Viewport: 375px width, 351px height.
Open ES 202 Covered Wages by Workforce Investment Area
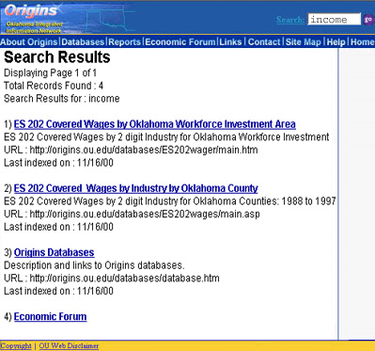pos(155,124)
